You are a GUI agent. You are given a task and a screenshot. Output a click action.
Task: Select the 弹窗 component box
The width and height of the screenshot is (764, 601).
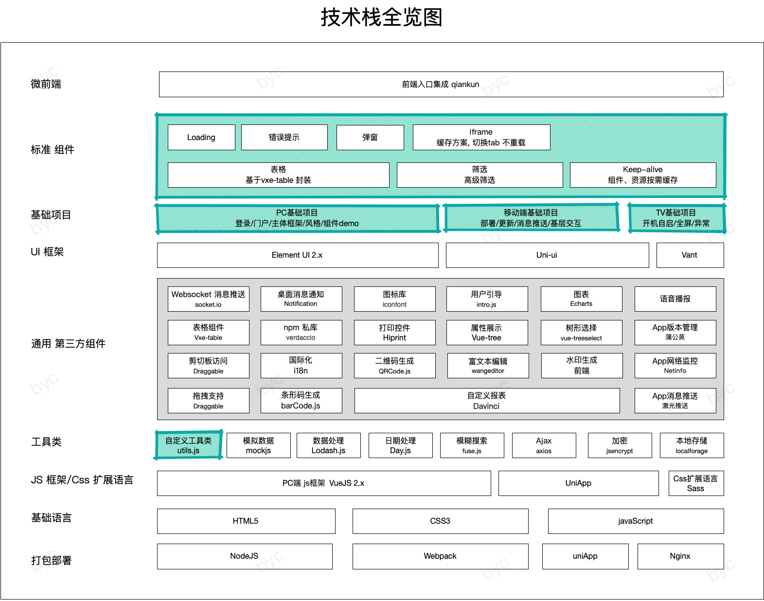(x=370, y=137)
